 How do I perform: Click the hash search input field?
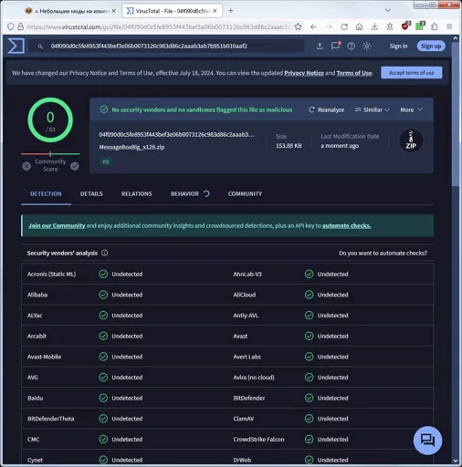[x=166, y=47]
